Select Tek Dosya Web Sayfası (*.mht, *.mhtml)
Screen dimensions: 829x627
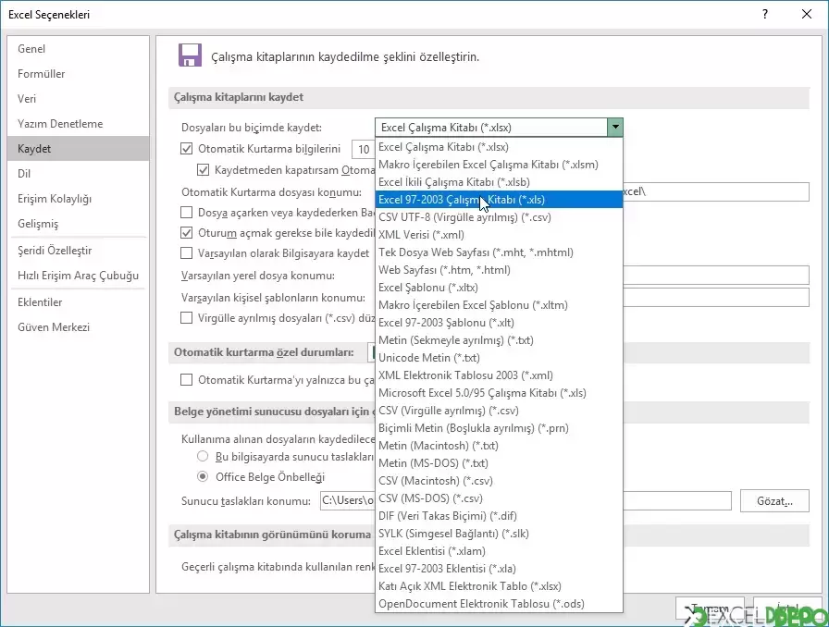[499, 252]
